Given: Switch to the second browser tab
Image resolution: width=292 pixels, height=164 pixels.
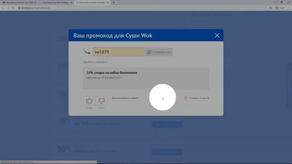Looking at the screenshot, I should tap(56, 3).
